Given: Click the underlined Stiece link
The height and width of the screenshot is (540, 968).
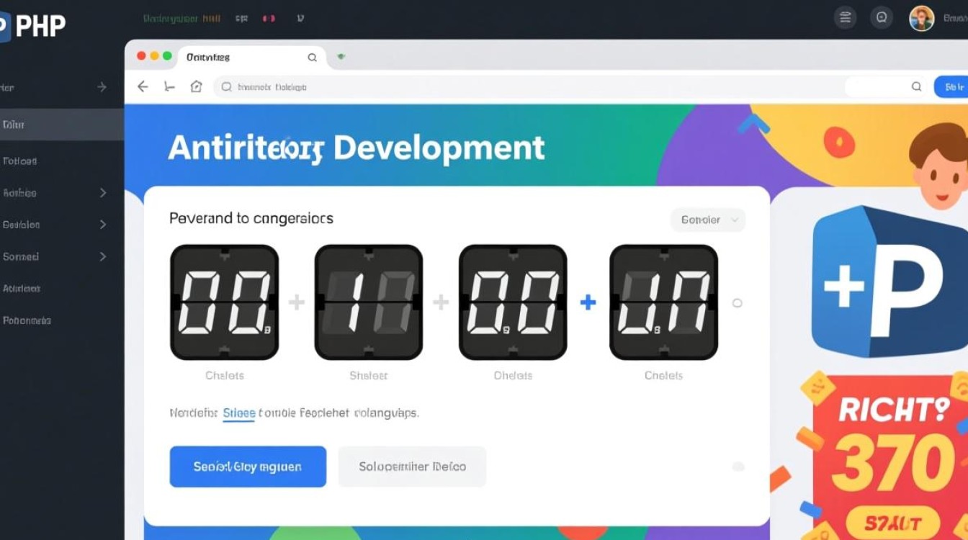Looking at the screenshot, I should [238, 413].
